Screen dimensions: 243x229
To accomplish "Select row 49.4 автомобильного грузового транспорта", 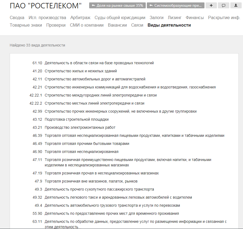I will (x=107, y=205).
